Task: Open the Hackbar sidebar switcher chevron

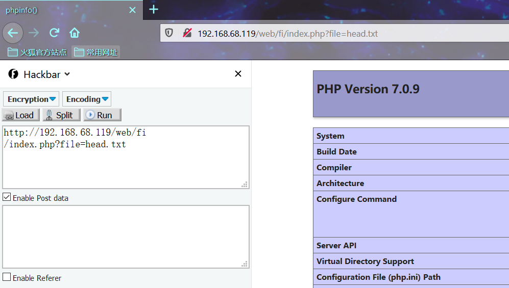Action: 67,74
